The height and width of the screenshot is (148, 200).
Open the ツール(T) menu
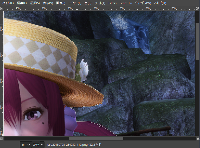click(x=100, y=3)
